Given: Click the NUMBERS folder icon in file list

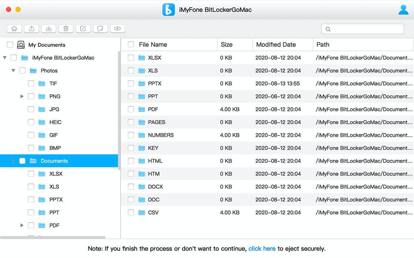Looking at the screenshot, I should [142, 135].
